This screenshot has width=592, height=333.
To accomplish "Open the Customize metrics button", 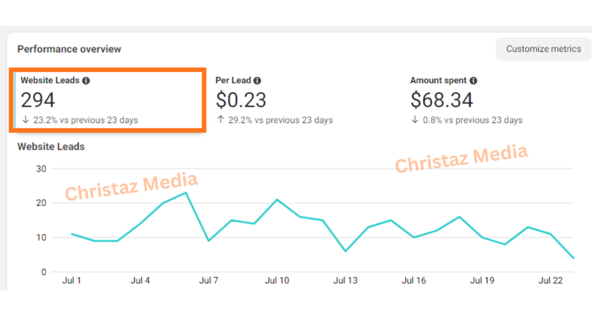I will (x=543, y=49).
